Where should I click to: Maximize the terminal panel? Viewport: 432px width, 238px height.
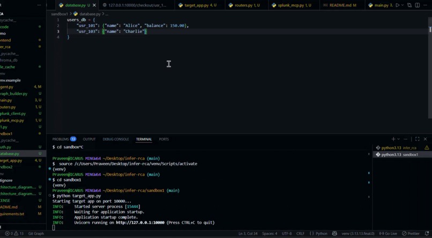click(x=418, y=139)
